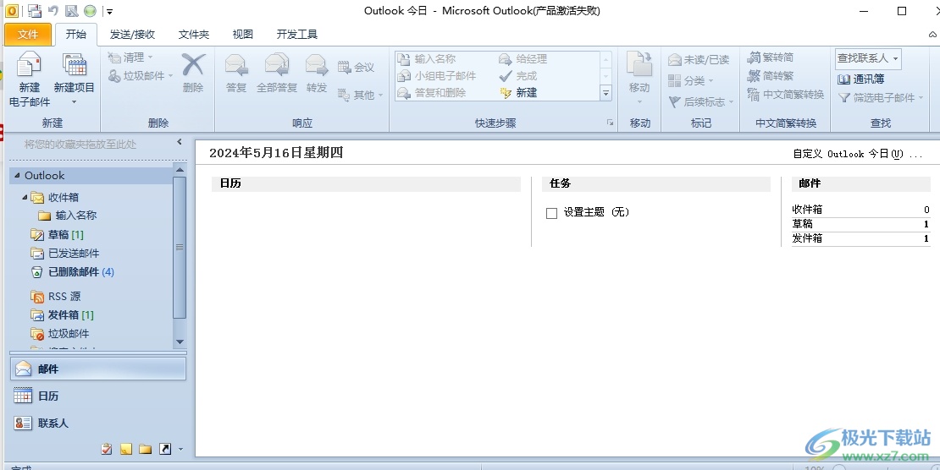Viewport: 940px width, 470px height.
Task: Switch to the 邮件 navigation module
Action: pyautogui.click(x=98, y=369)
